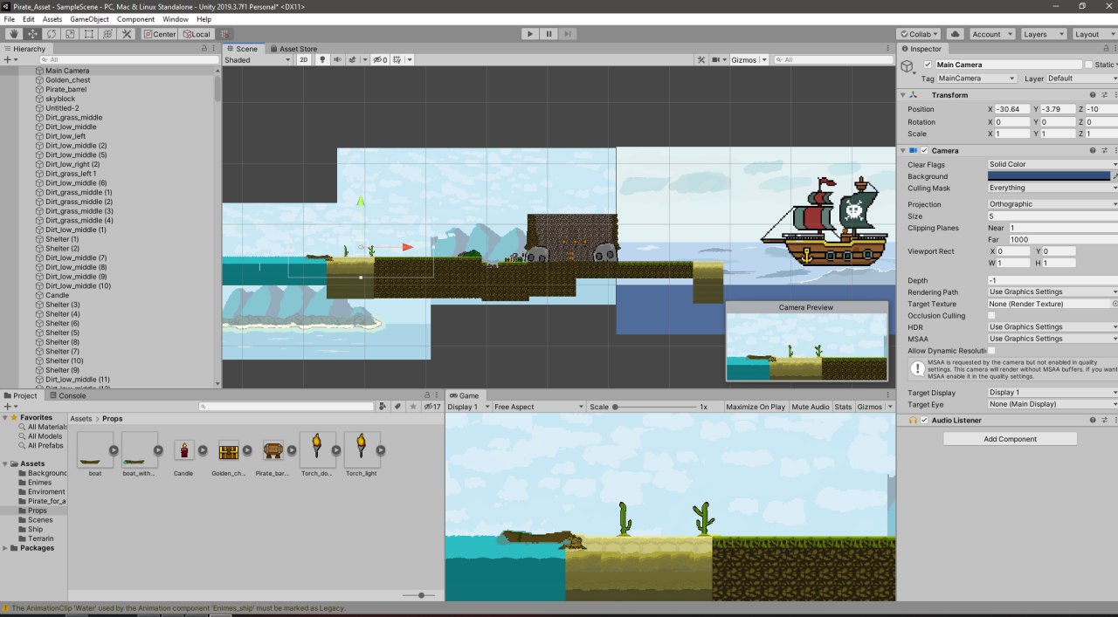Enable Occlusion Culling checkbox
This screenshot has width=1118, height=617.
click(x=991, y=315)
